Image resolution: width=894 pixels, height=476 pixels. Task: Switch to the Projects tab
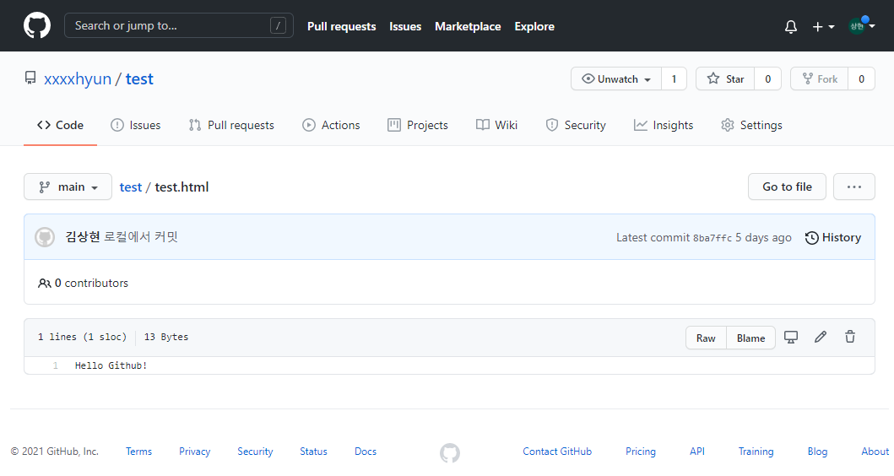tap(418, 125)
